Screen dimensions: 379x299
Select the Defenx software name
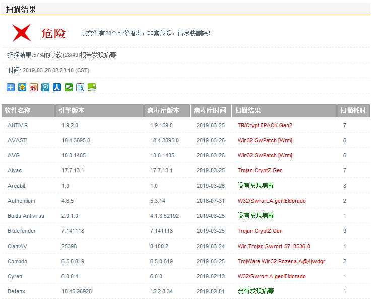click(x=16, y=291)
